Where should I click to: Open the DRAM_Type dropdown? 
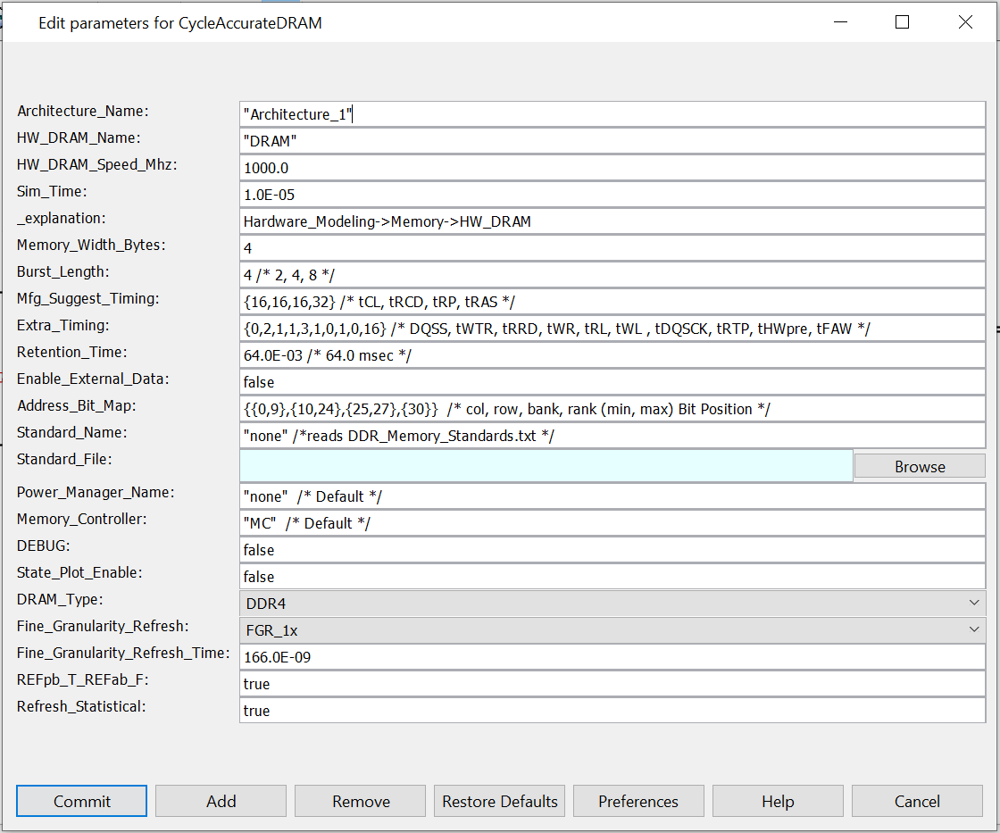[612, 604]
